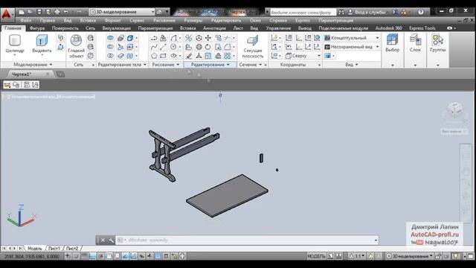Screen dimensions: 476x268
Task: Toggle the Infer constraints status bar button
Action: (x=68, y=256)
